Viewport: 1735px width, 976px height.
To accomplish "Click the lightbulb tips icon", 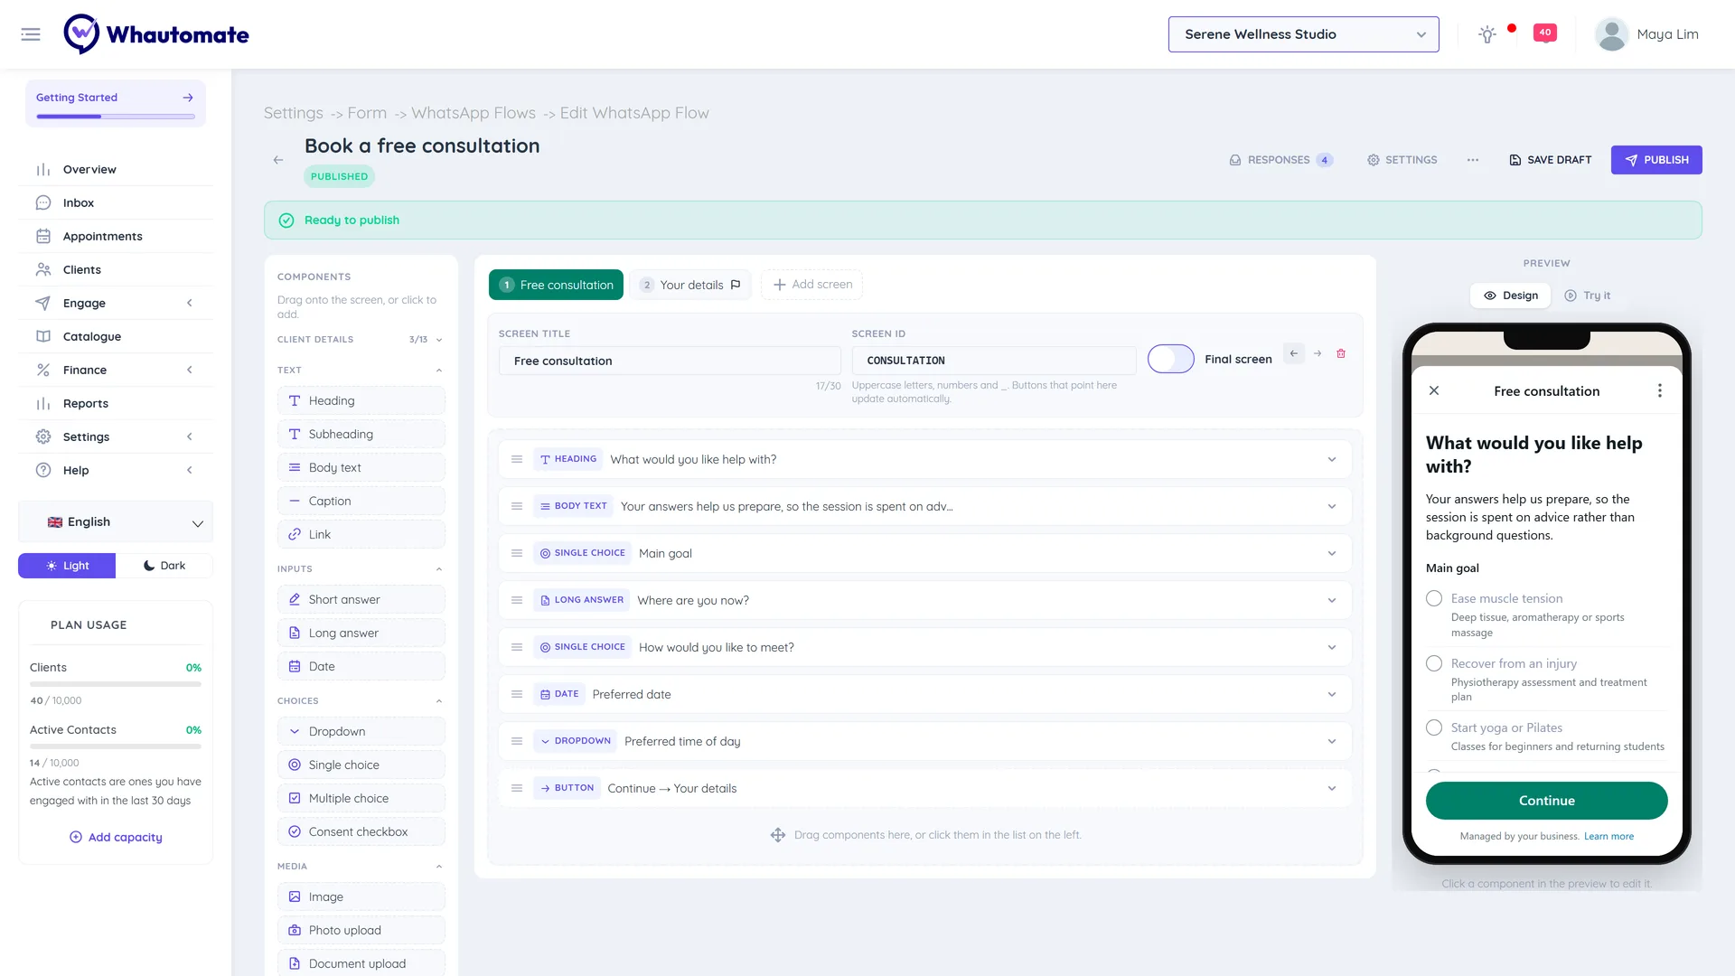I will click(1486, 34).
